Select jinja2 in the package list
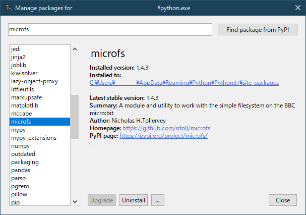This screenshot has height=215, width=306. click(40, 57)
